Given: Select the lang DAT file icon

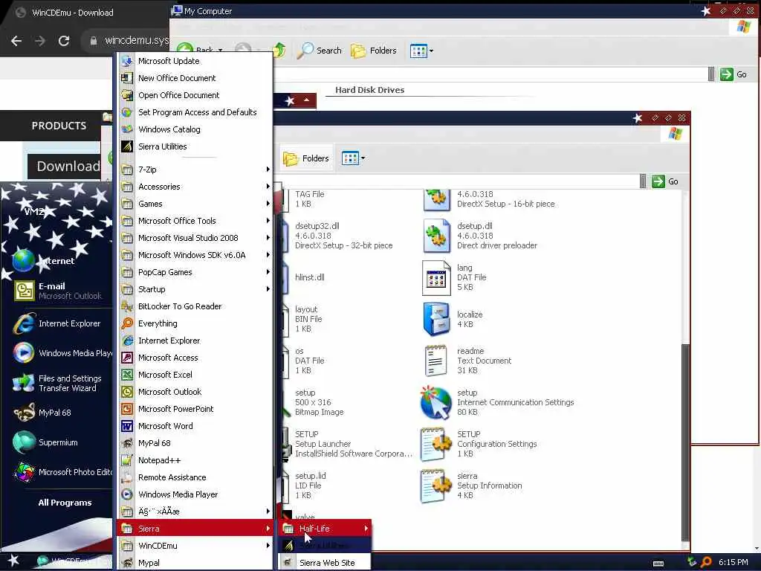Looking at the screenshot, I should coord(435,278).
